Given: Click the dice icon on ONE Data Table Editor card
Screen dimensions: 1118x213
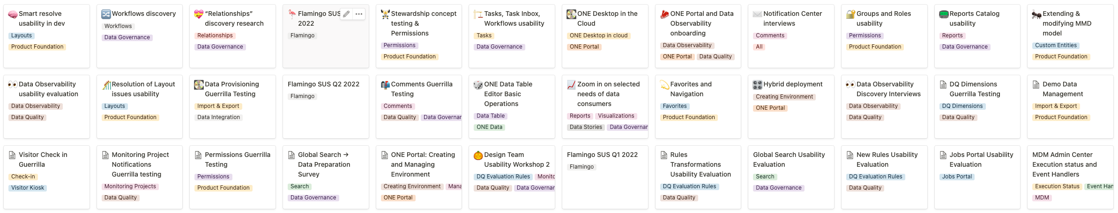Looking at the screenshot, I should tap(478, 85).
